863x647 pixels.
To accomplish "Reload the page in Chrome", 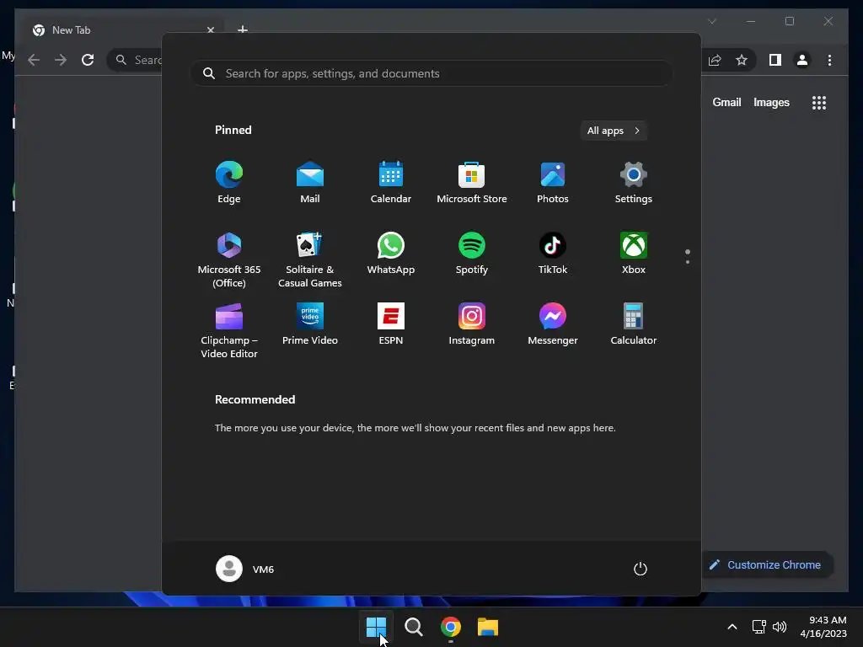I will [x=88, y=60].
